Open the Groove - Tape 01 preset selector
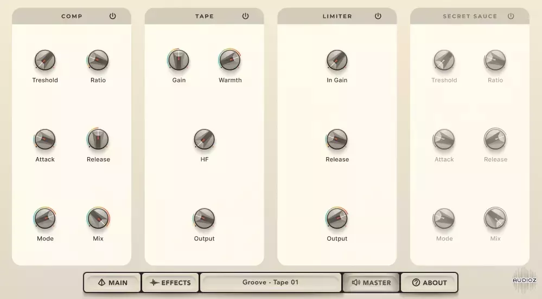Screen dimensions: 542x299 coord(270,282)
